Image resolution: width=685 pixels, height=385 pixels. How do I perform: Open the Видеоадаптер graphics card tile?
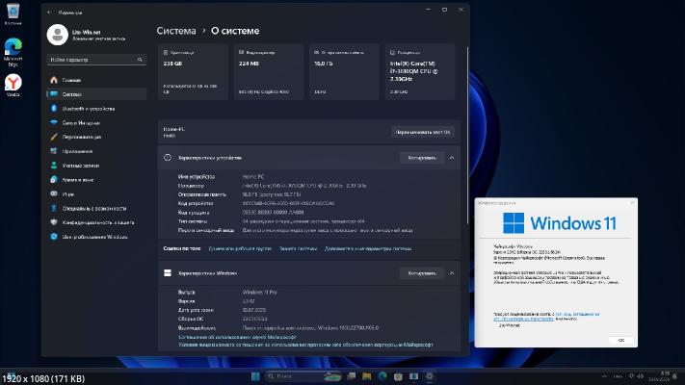tap(269, 72)
